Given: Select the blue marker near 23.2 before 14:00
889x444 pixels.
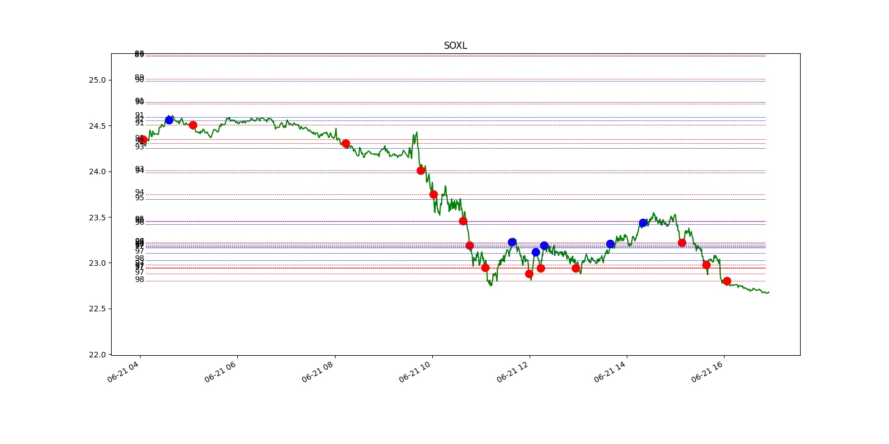Looking at the screenshot, I should click(x=610, y=244).
